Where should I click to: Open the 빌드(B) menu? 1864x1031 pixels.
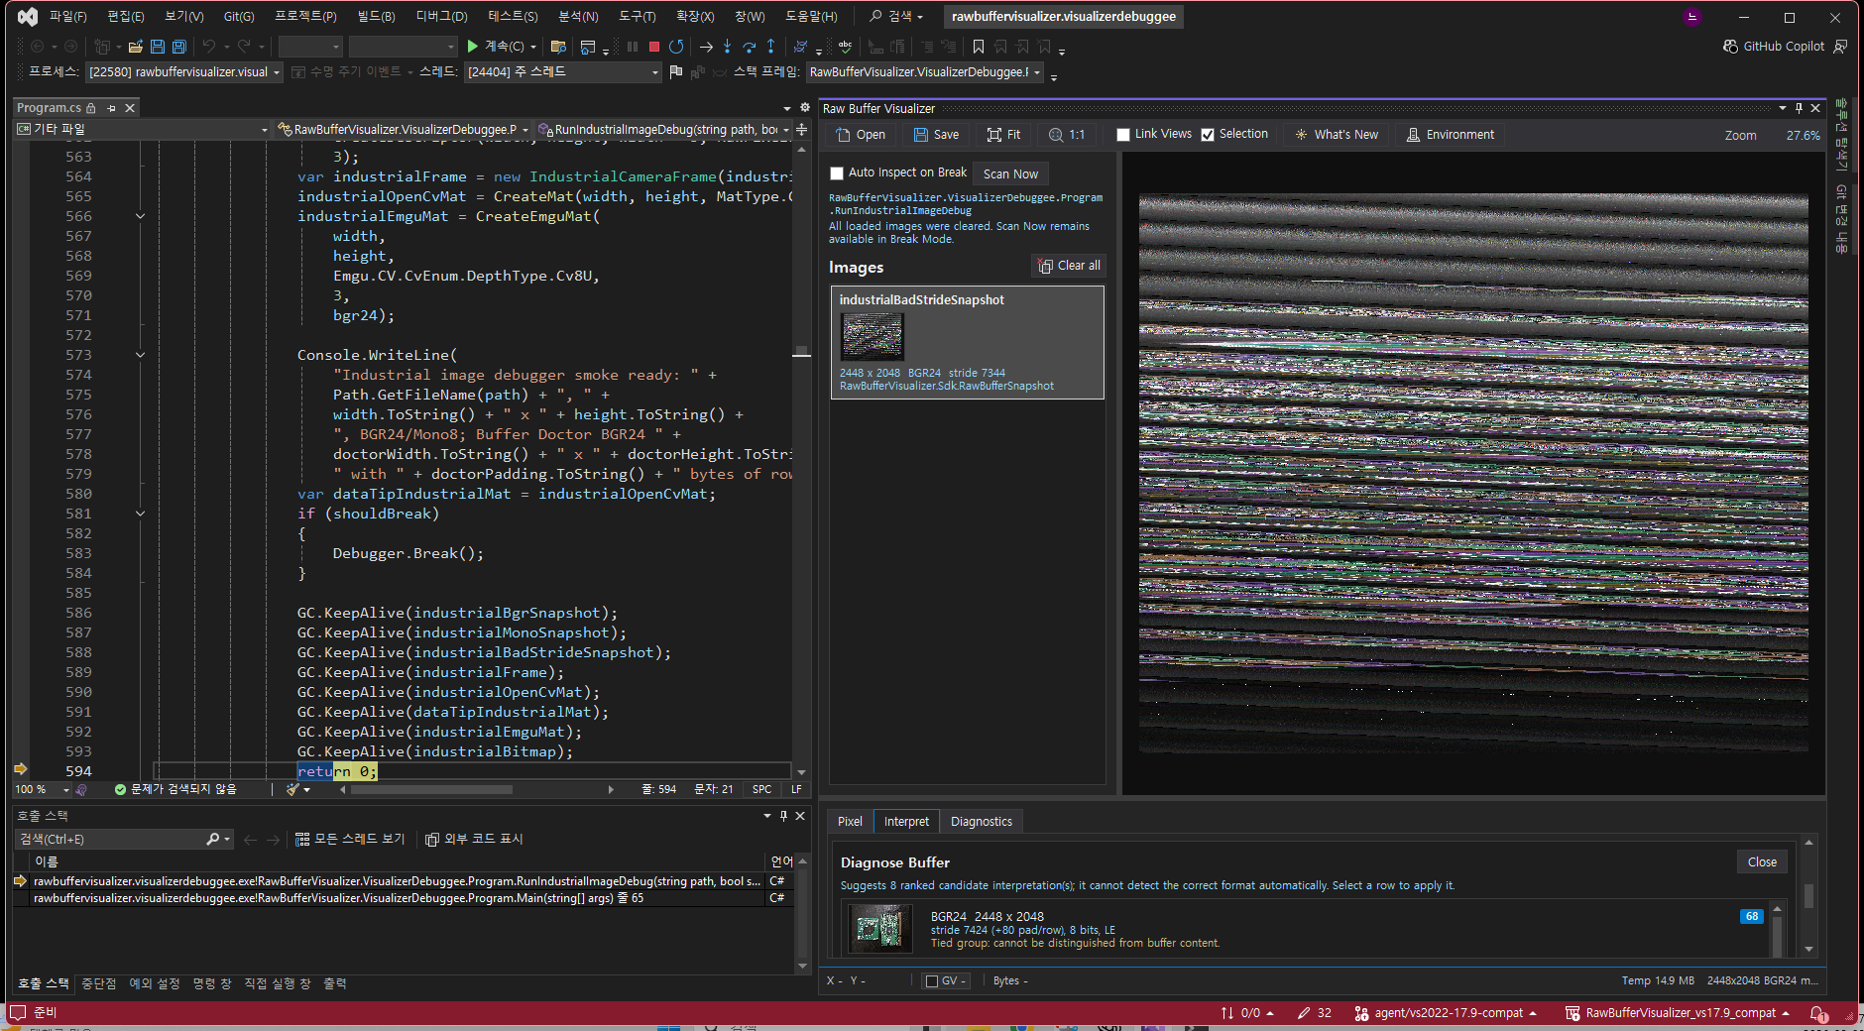(376, 17)
